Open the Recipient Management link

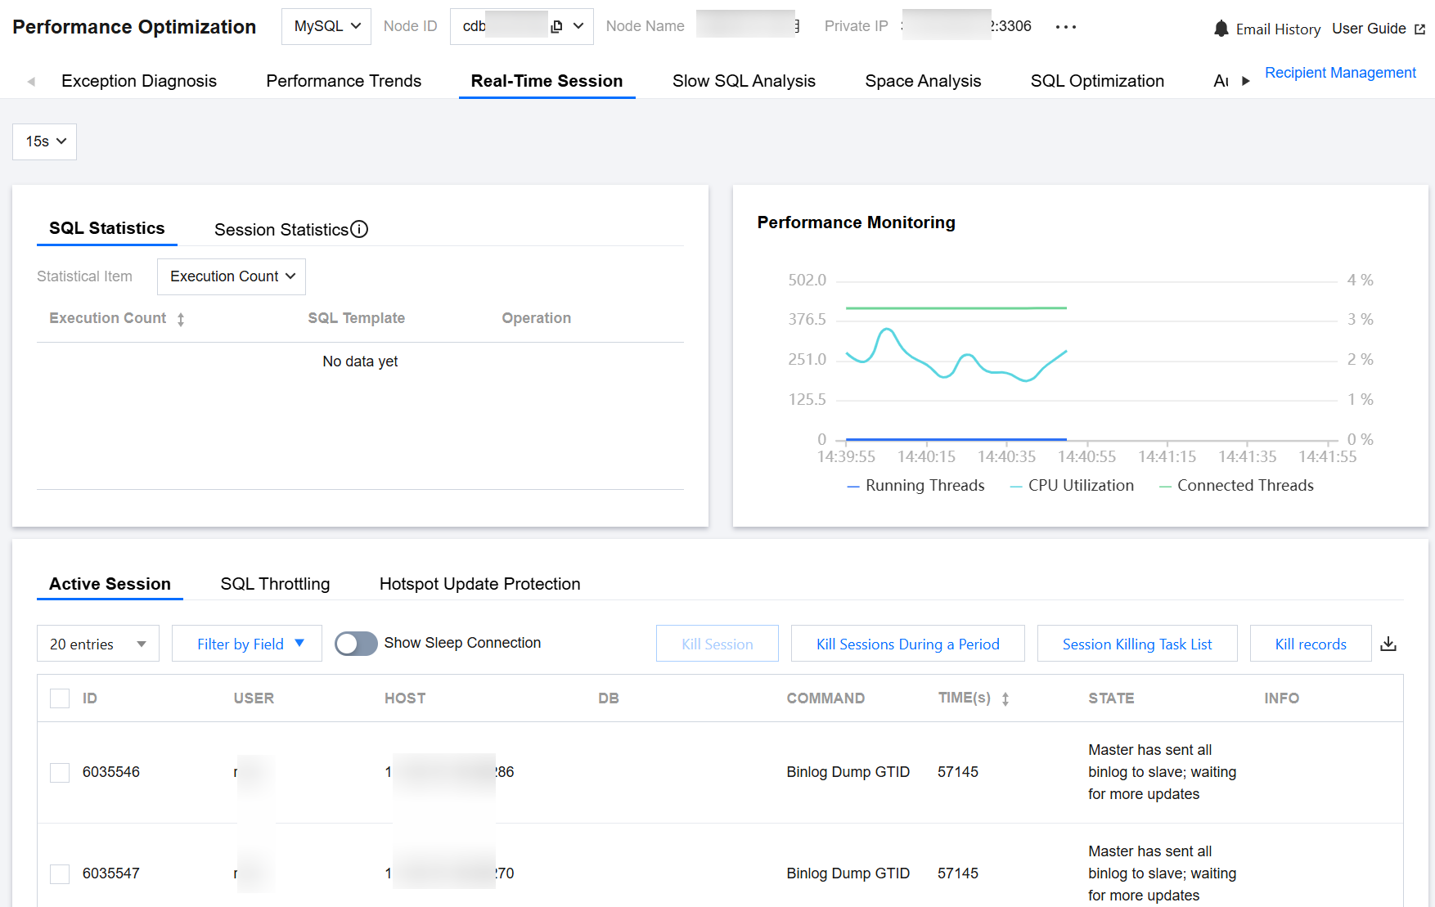[x=1339, y=73]
